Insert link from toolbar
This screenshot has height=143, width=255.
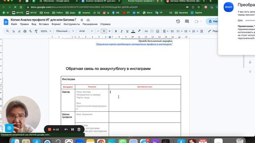(x=146, y=31)
